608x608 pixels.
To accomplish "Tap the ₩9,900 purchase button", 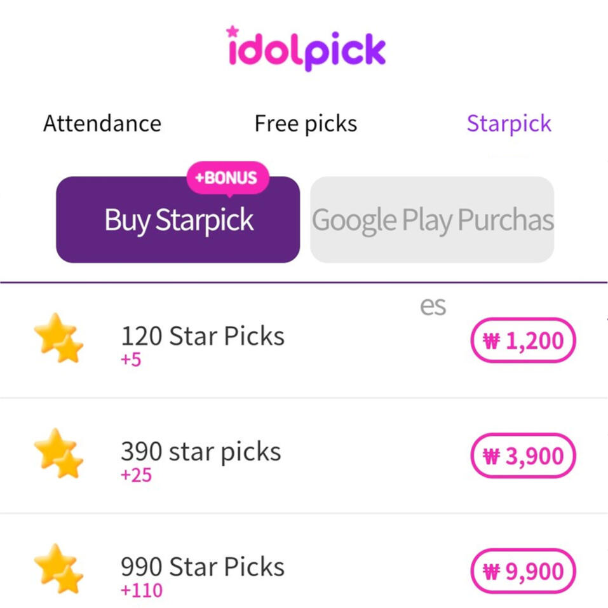I will coord(523,571).
